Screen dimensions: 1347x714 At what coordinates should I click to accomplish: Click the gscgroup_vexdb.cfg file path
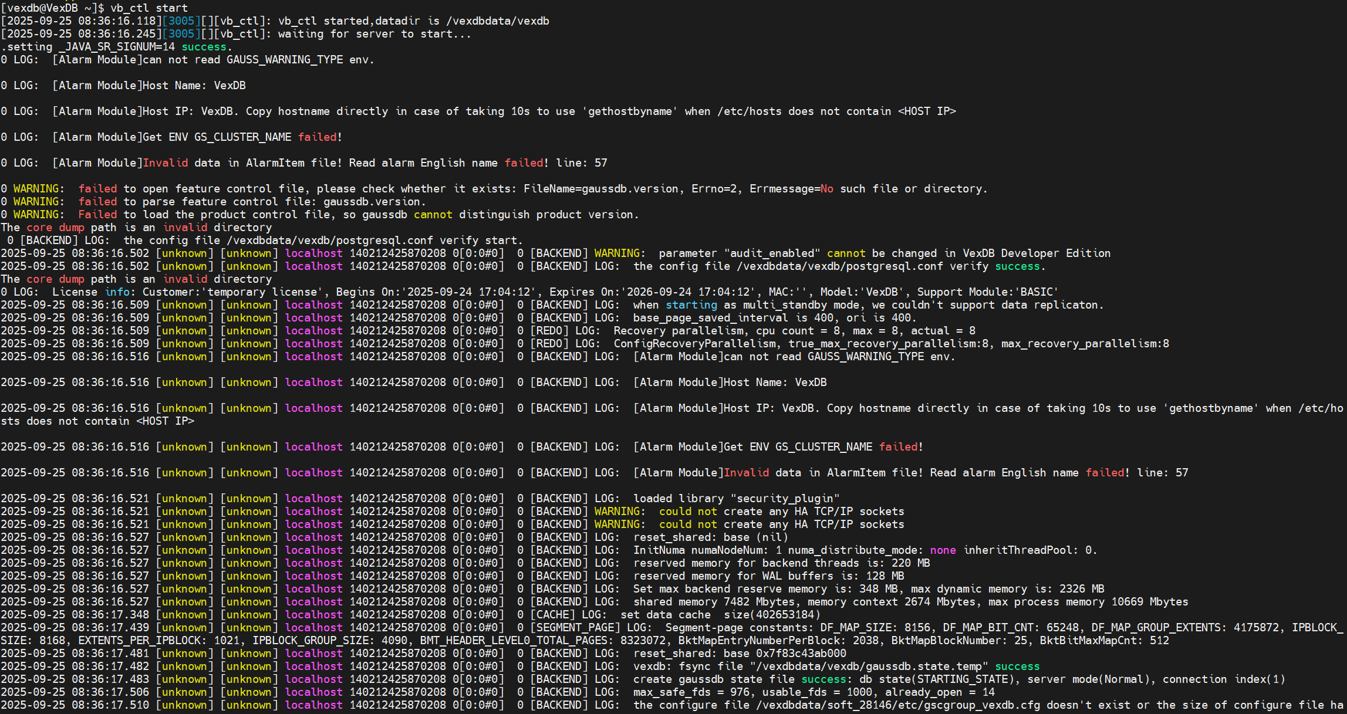tap(898, 705)
